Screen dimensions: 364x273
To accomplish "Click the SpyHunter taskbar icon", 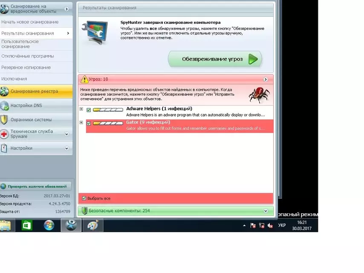I will coord(71,225).
